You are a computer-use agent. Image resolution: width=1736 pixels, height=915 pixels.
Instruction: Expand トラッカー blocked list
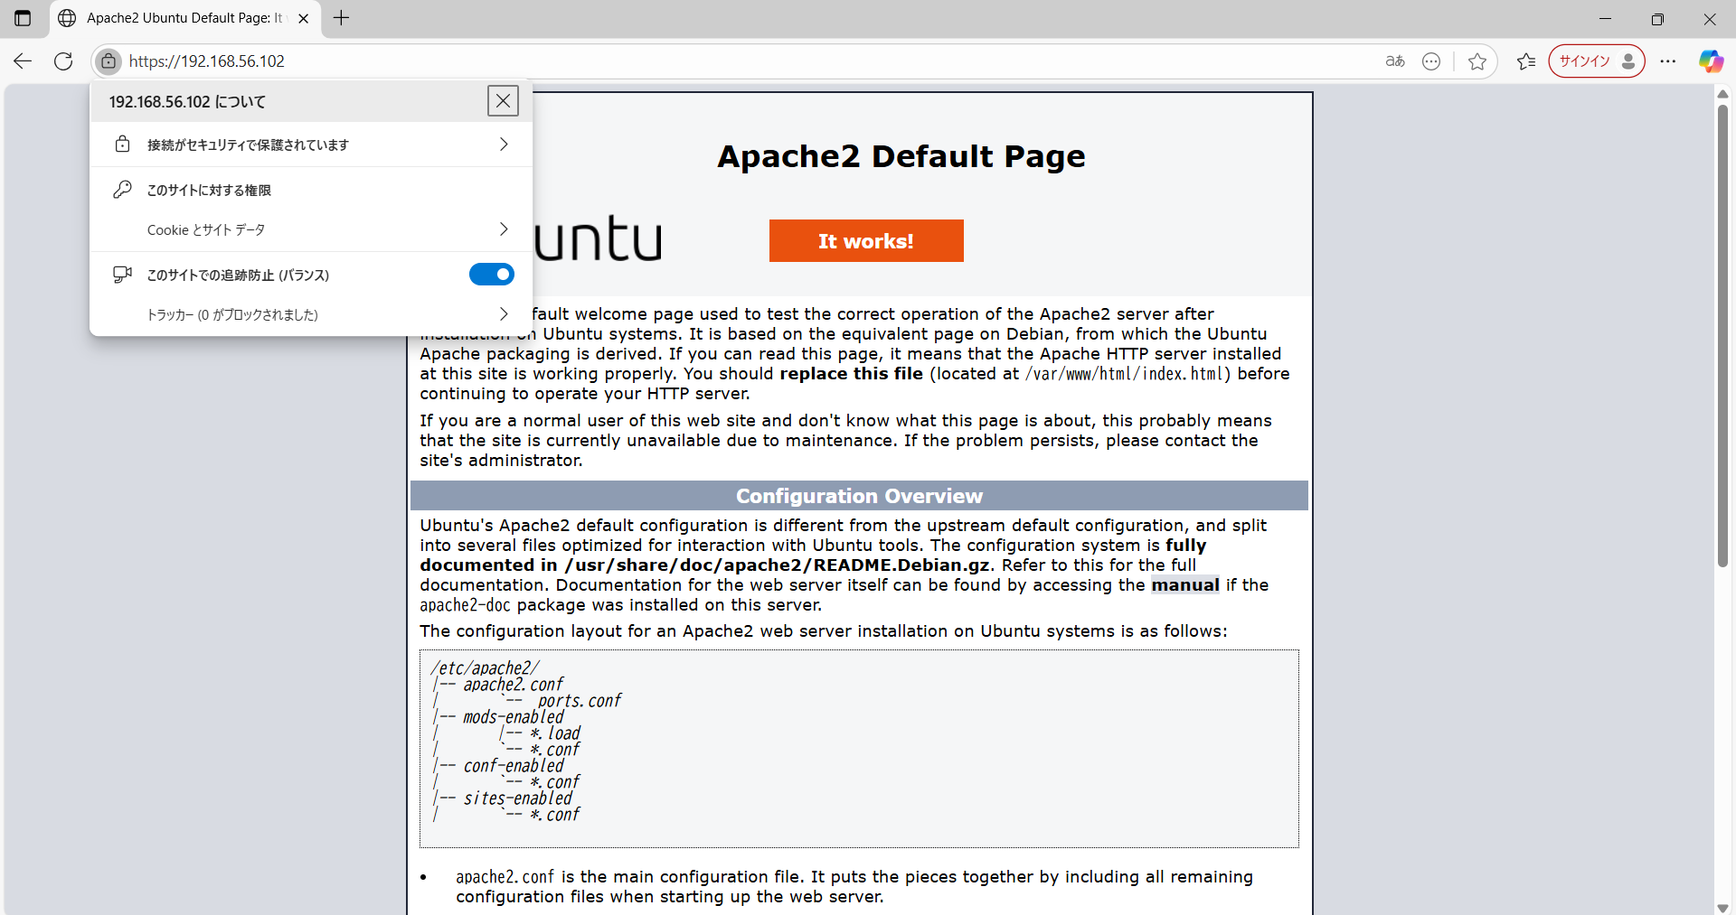point(310,314)
